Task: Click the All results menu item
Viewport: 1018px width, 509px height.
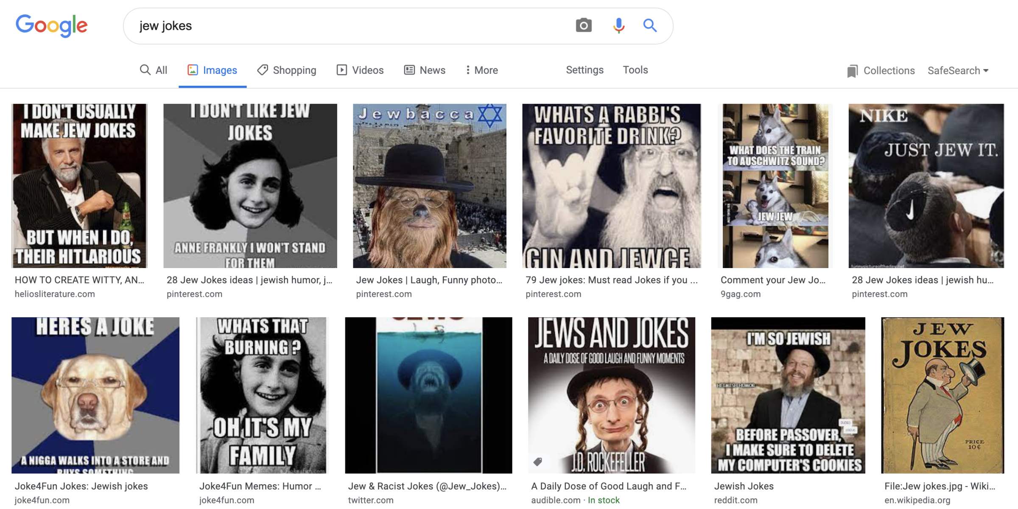Action: (x=154, y=70)
